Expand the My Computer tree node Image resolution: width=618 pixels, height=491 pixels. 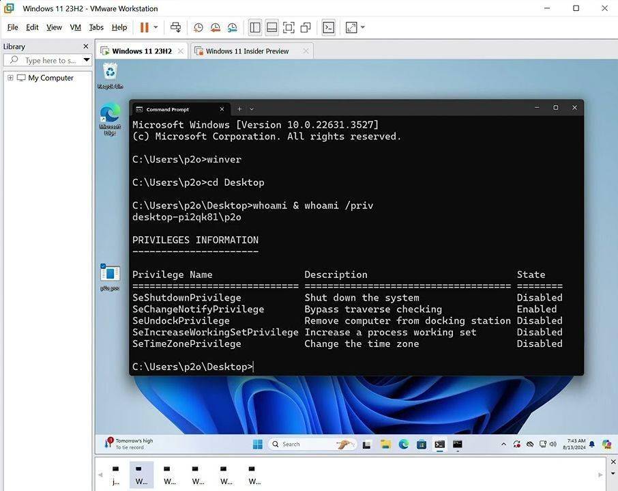point(10,78)
